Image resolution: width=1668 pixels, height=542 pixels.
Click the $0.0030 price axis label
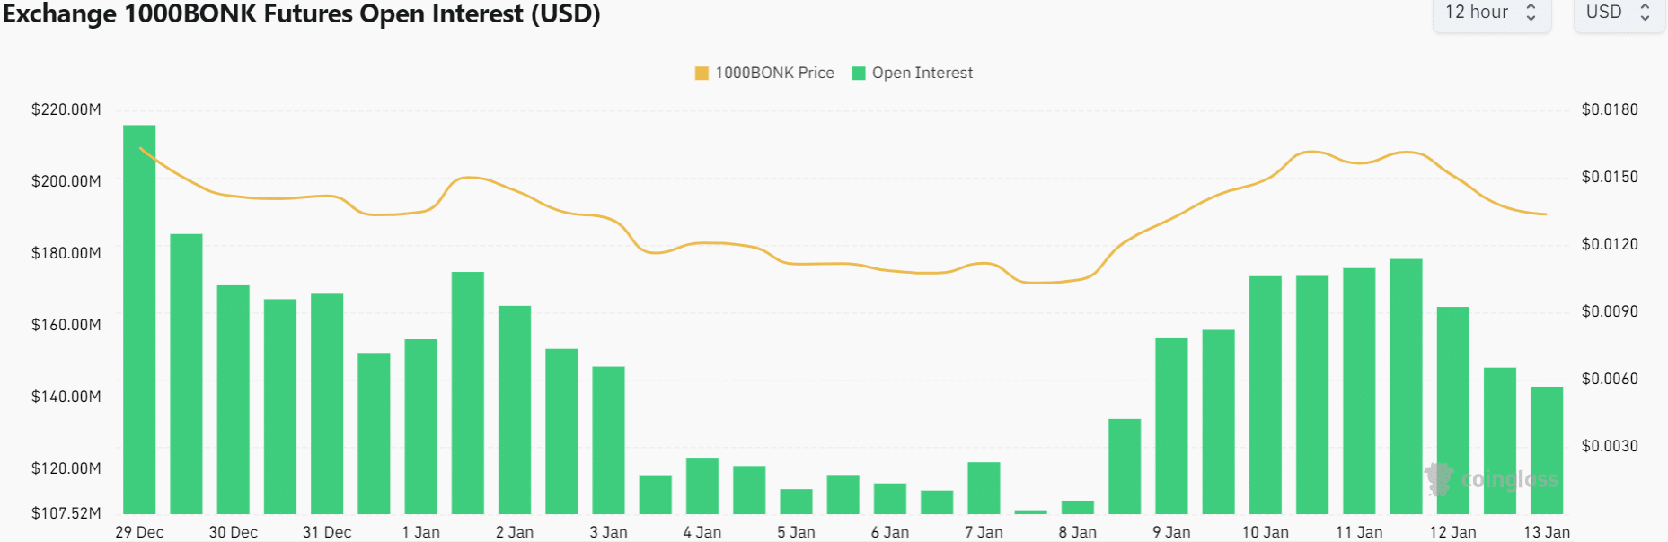(1610, 446)
